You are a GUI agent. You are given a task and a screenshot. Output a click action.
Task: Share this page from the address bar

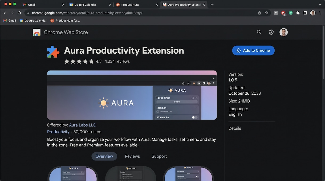(259, 13)
